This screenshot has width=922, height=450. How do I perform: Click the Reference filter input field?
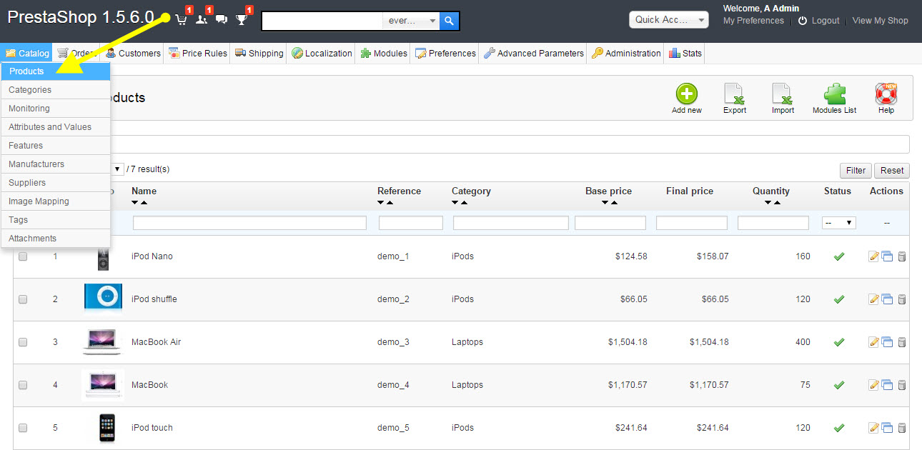coord(411,223)
